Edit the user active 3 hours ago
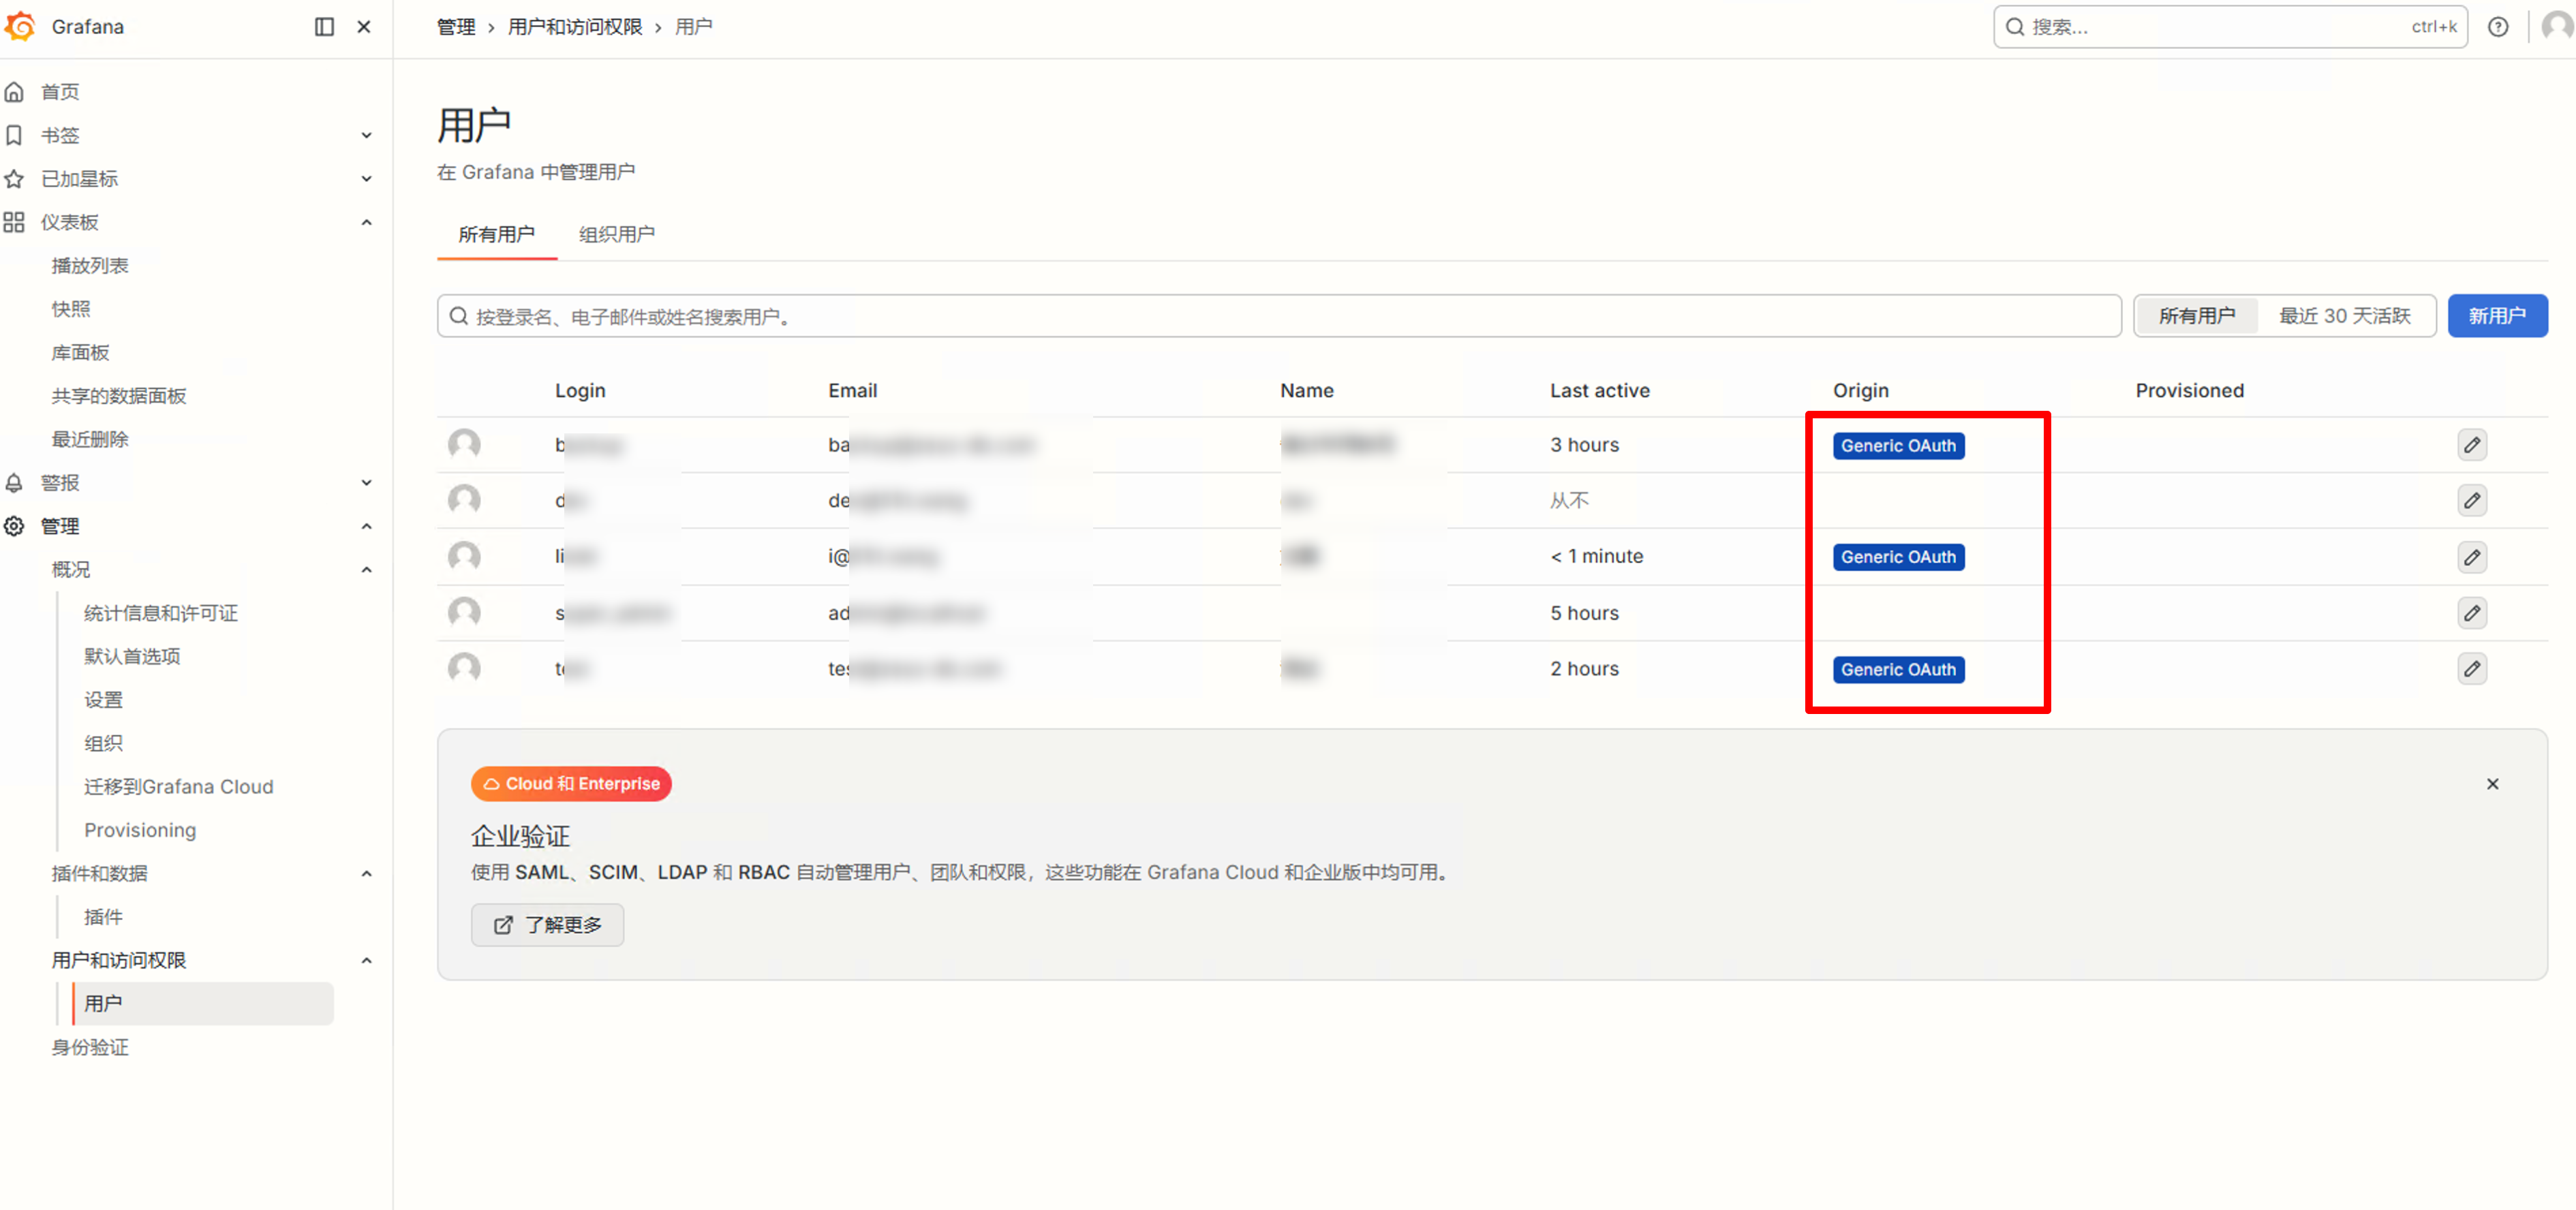 pyautogui.click(x=2472, y=445)
